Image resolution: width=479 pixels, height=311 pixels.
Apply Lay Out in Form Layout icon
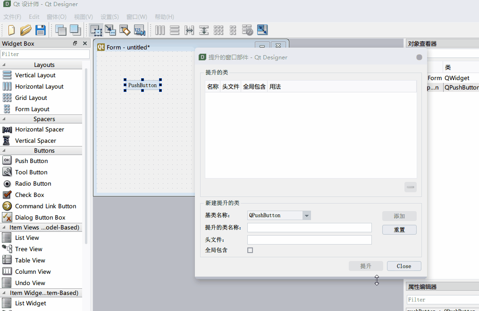(233, 30)
